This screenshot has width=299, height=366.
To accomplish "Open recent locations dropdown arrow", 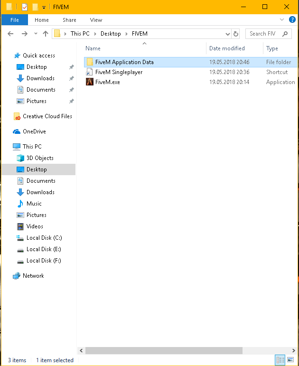I will [36, 34].
